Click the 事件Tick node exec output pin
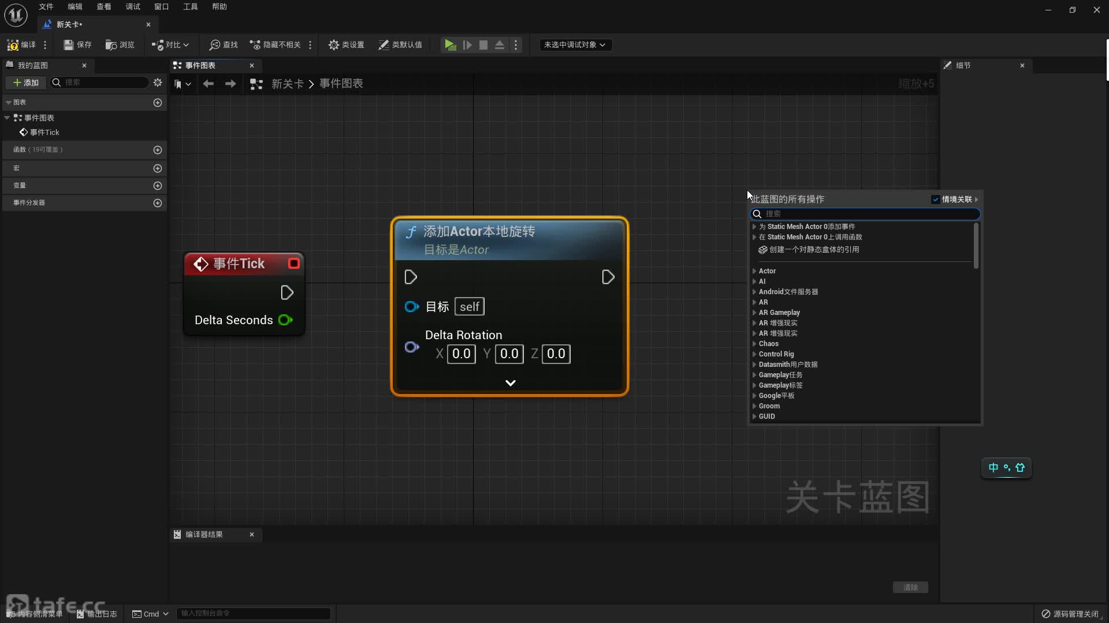 coord(287,292)
